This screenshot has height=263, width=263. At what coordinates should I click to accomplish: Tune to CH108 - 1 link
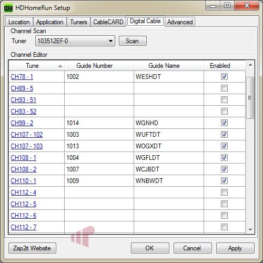pos(24,158)
